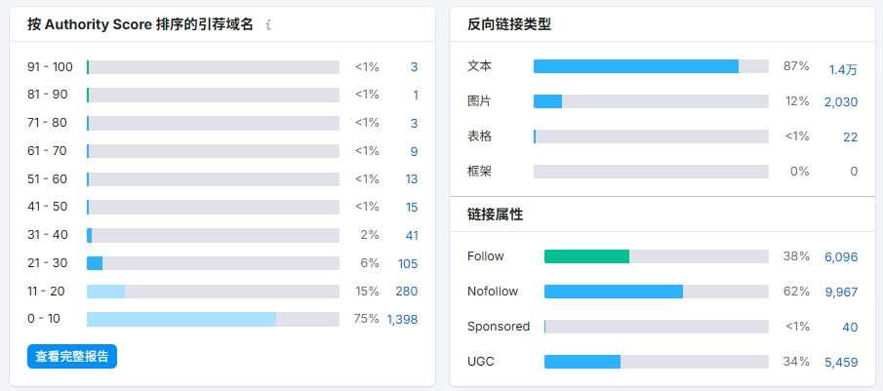
Task: Open the 13 count for score 51 - 60
Action: 412,178
